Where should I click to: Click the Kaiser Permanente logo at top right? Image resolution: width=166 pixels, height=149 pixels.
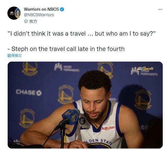tap(144, 72)
